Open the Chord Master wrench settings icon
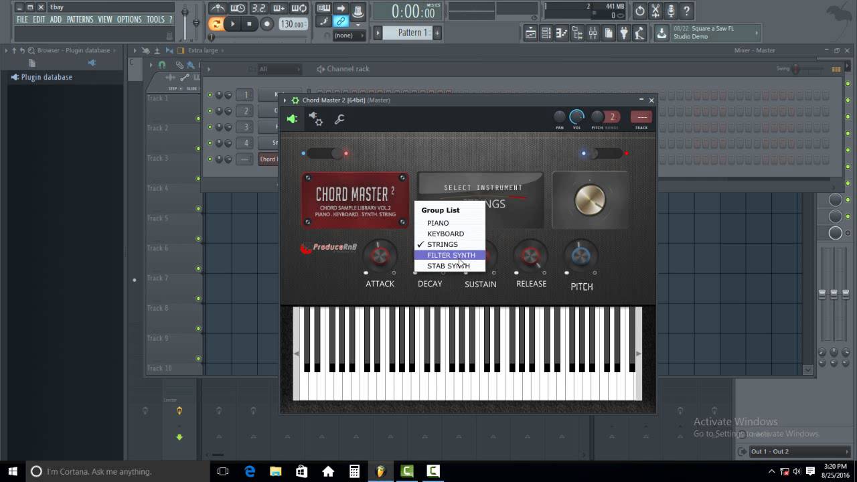 point(339,119)
